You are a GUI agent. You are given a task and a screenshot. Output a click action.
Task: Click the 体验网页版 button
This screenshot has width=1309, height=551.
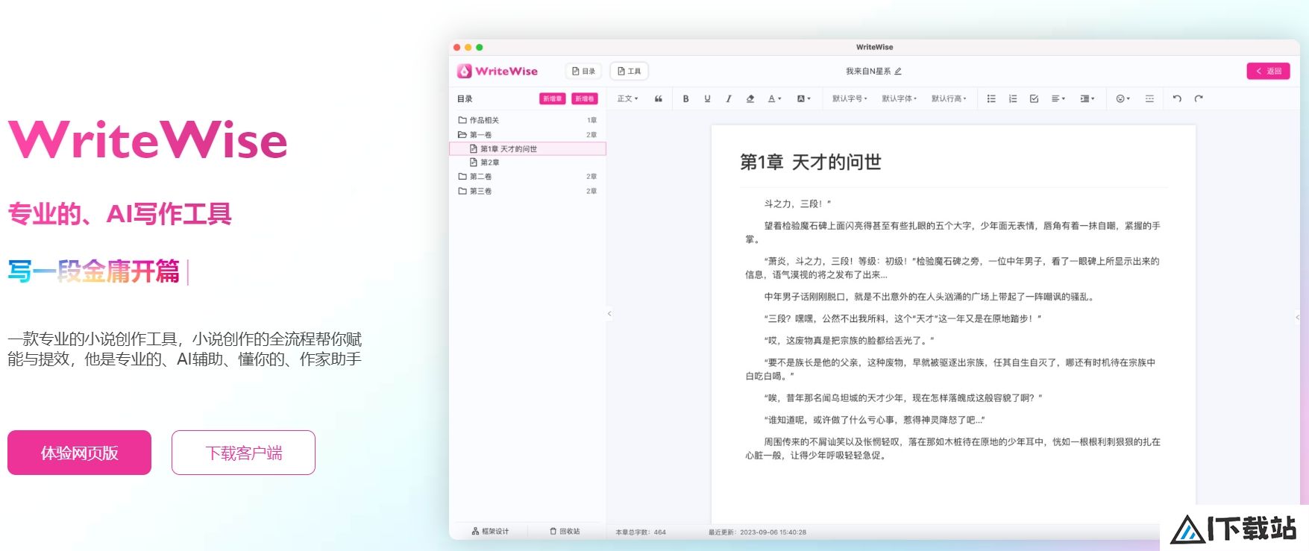(79, 453)
